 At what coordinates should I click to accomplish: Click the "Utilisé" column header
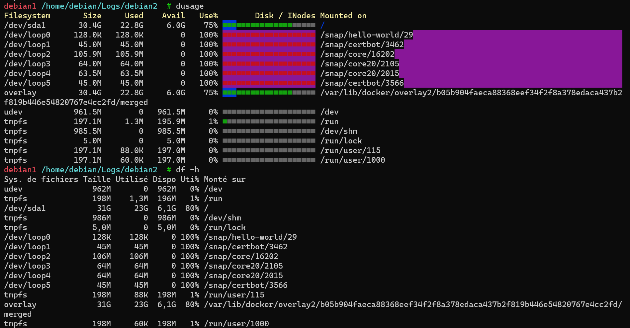pyautogui.click(x=132, y=179)
